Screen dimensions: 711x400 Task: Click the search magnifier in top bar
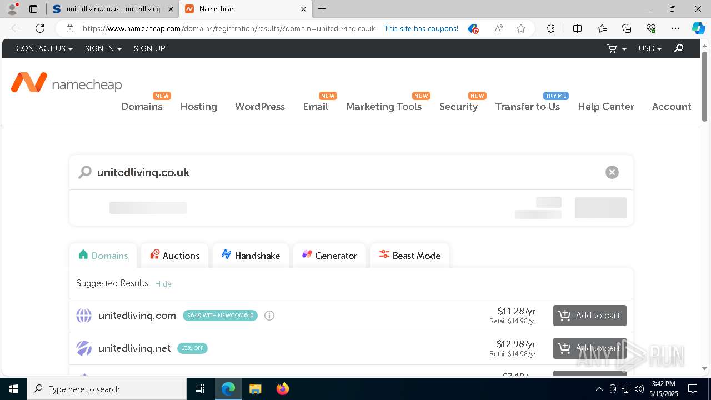[679, 48]
